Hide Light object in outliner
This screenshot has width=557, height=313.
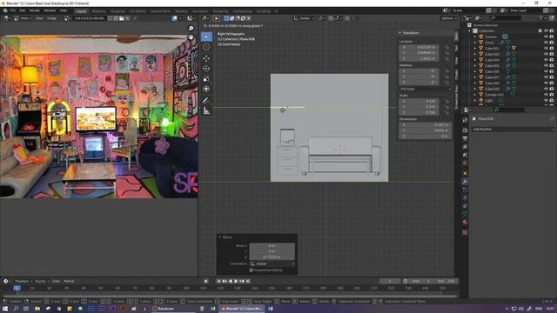[546, 101]
